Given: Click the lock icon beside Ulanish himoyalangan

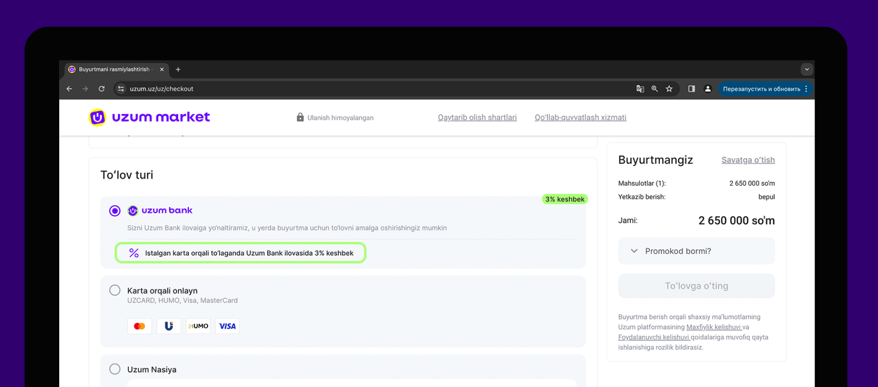Looking at the screenshot, I should 300,117.
